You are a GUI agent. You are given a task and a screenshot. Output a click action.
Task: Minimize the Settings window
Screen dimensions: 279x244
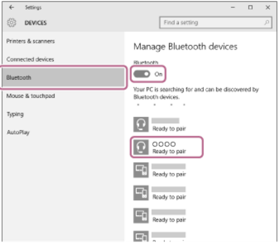pyautogui.click(x=233, y=7)
